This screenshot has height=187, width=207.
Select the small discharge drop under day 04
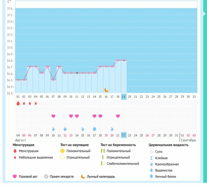coord(36,103)
